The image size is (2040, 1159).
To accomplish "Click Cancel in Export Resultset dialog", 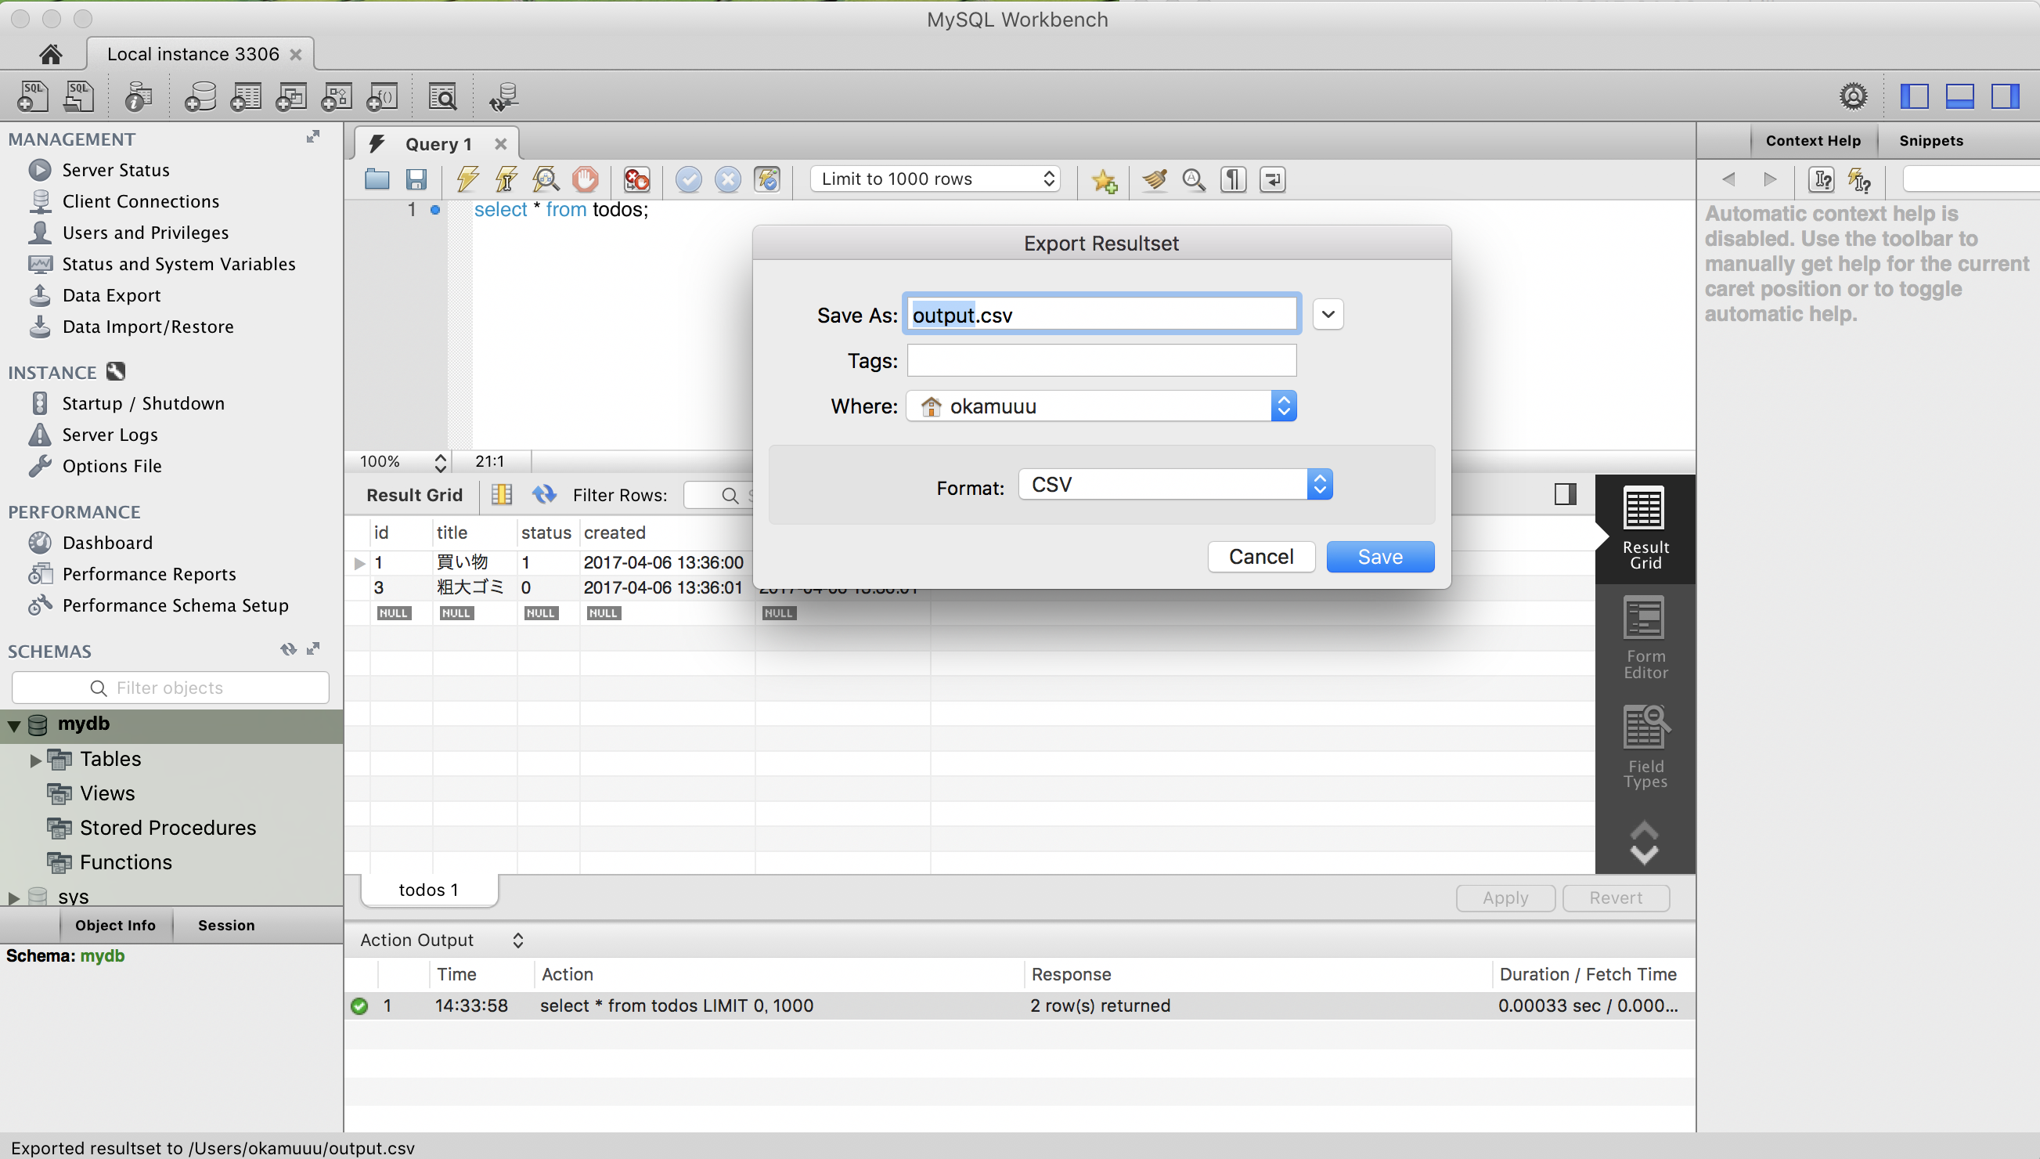I will coord(1261,557).
